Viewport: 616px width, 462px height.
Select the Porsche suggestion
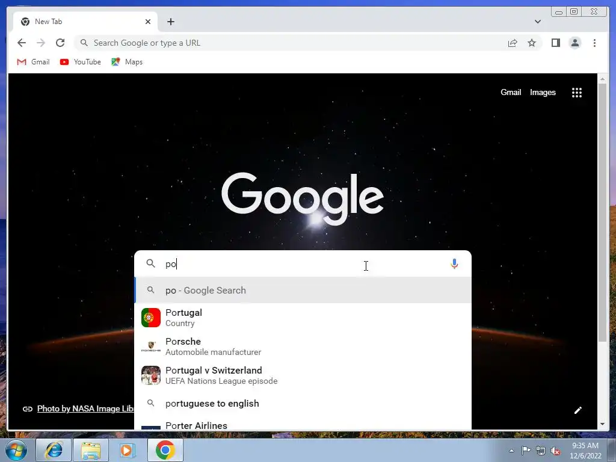tap(303, 346)
